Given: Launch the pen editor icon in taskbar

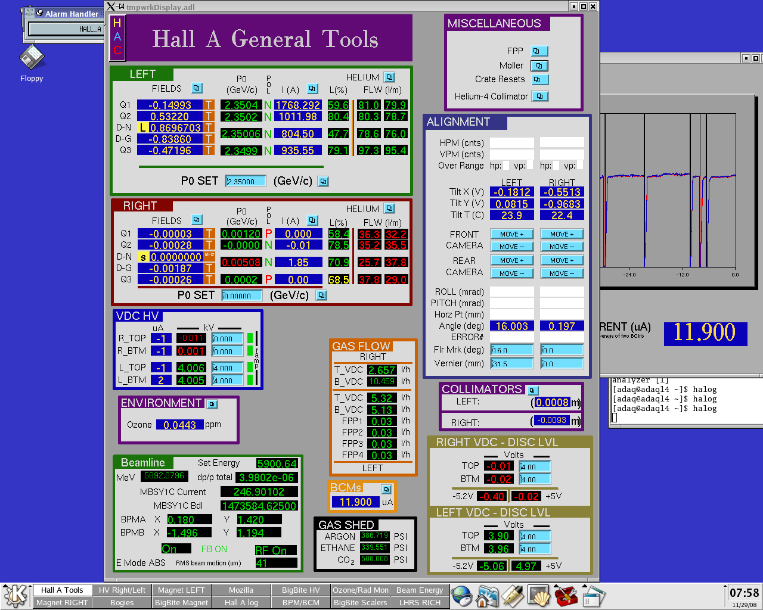Looking at the screenshot, I should click(513, 596).
